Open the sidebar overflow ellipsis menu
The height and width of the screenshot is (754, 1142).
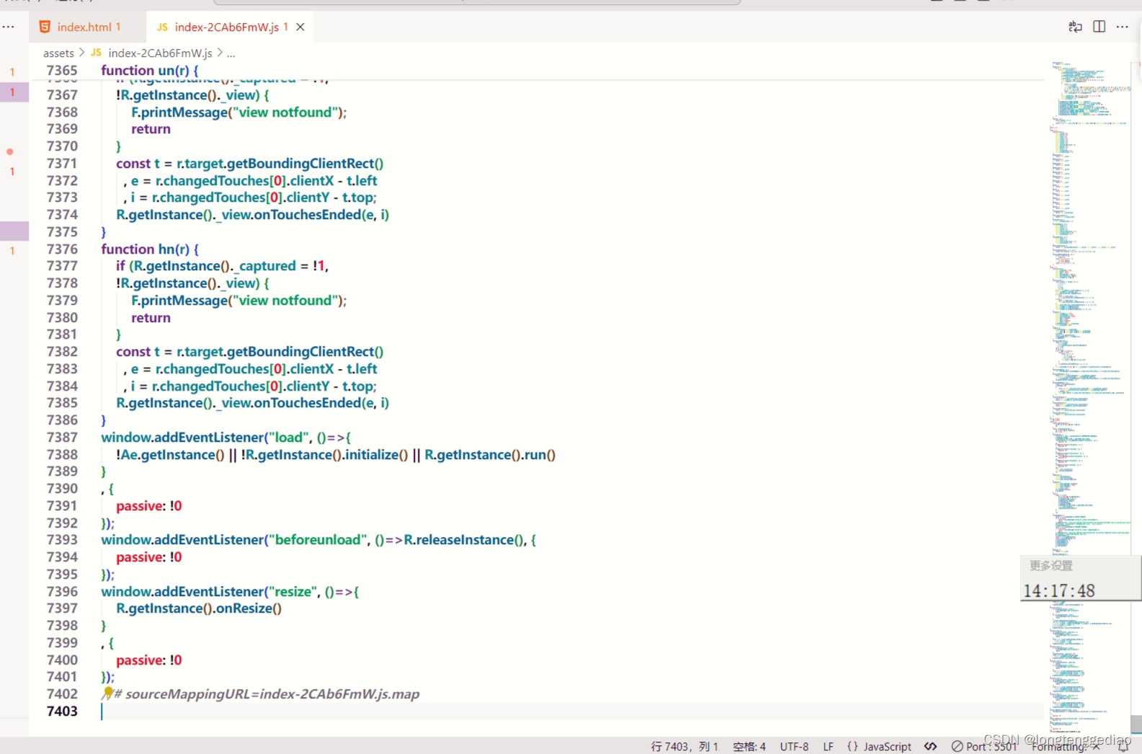point(9,27)
